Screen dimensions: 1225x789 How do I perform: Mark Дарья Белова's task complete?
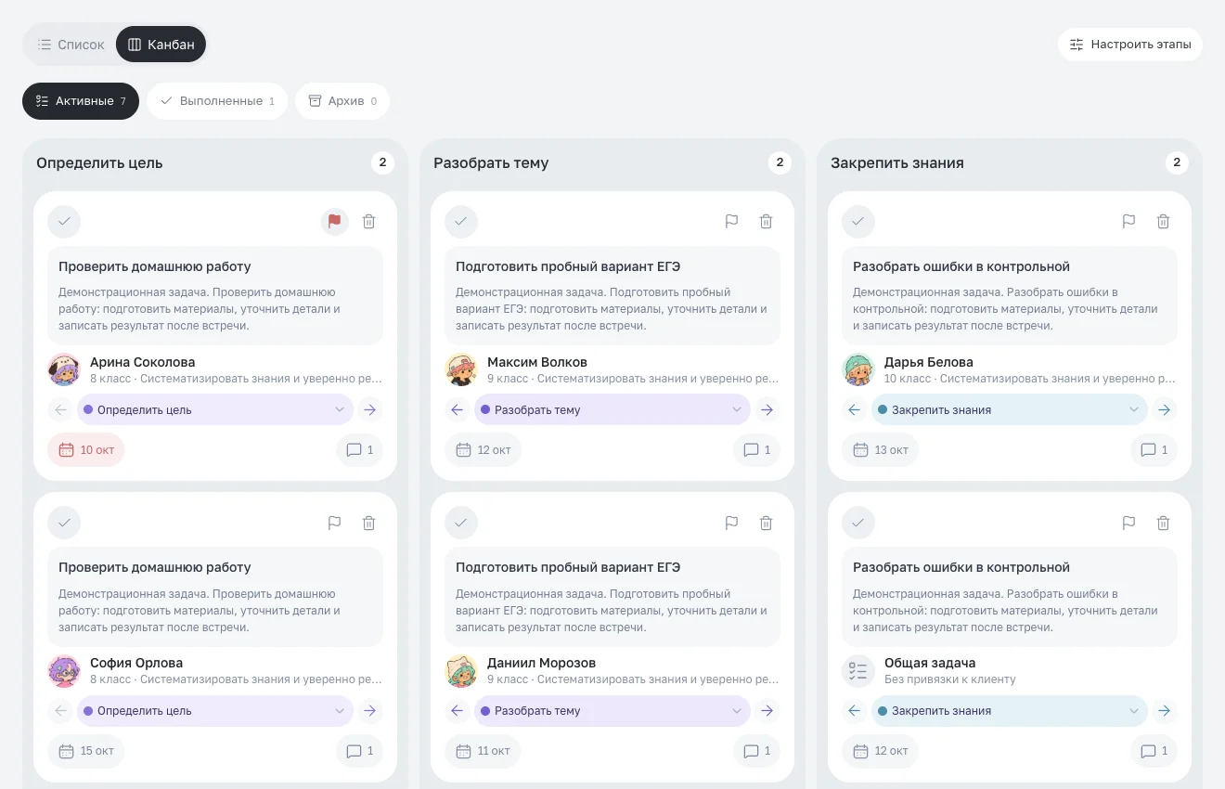point(858,222)
